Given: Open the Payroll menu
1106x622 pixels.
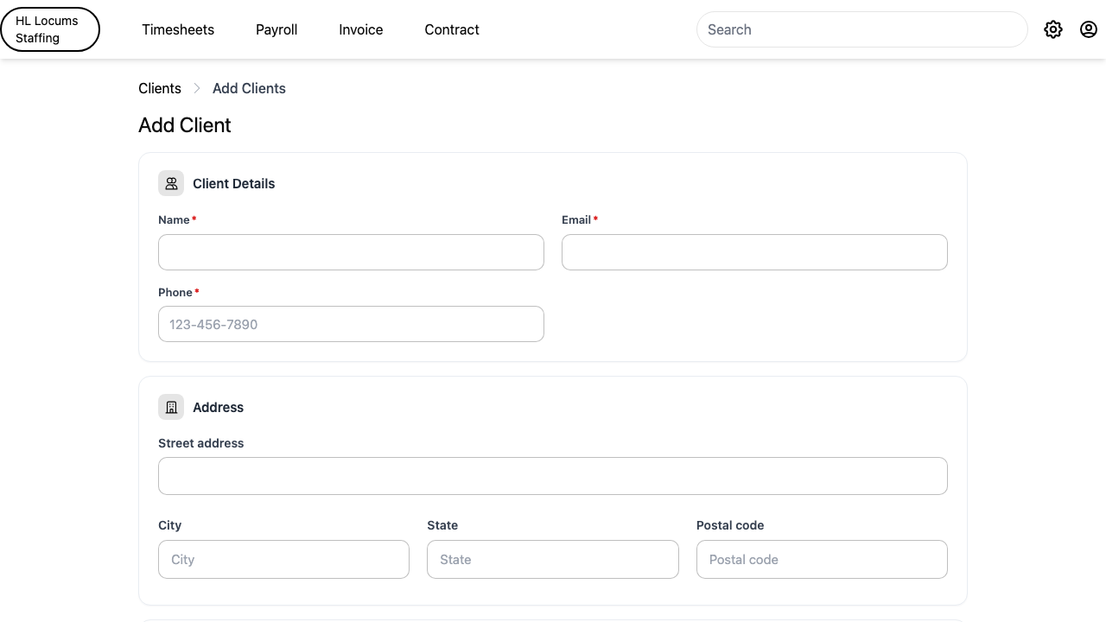Looking at the screenshot, I should (x=276, y=29).
